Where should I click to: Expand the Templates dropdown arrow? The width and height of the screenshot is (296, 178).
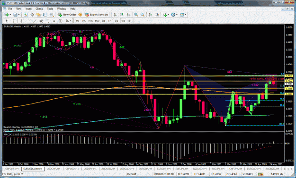[x=185, y=15]
